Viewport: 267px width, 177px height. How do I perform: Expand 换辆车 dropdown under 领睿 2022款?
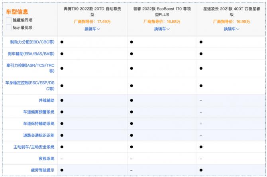(x=162, y=29)
